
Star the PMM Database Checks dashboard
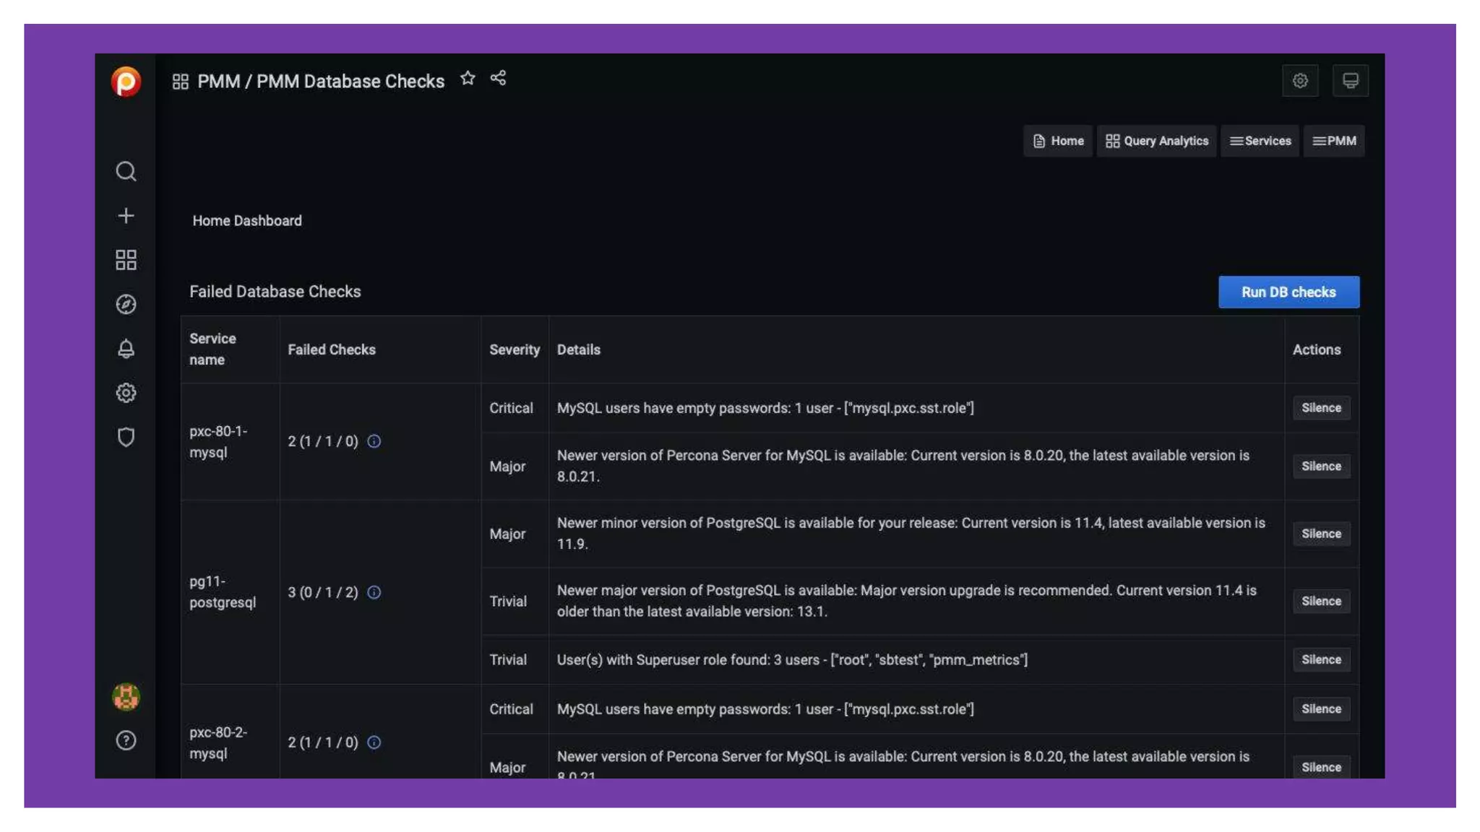pos(468,79)
